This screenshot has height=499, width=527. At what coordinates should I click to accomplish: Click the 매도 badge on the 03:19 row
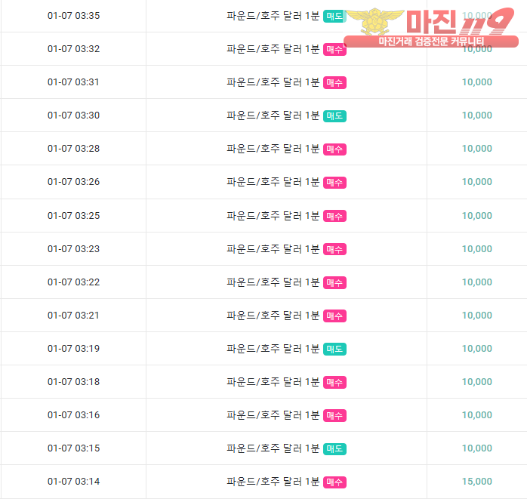[x=334, y=349]
